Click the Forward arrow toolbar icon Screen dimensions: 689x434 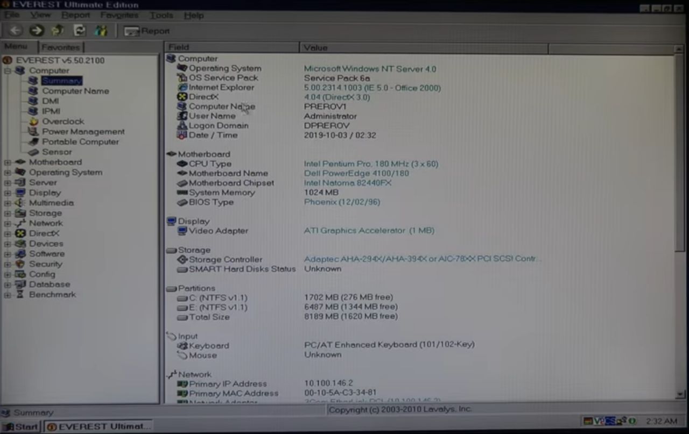point(36,31)
